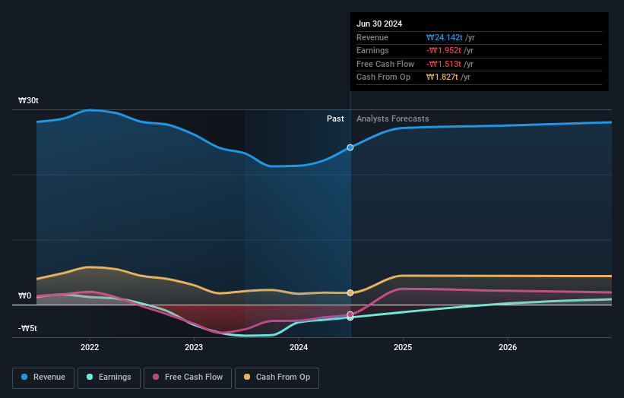Select the blue Revenue data point marker

pyautogui.click(x=350, y=147)
